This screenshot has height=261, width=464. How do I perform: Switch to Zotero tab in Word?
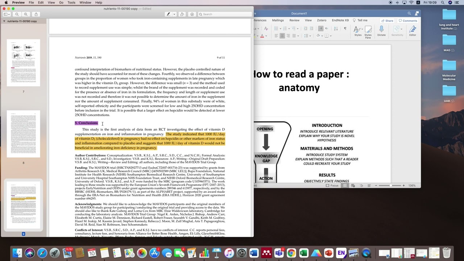[x=322, y=20]
